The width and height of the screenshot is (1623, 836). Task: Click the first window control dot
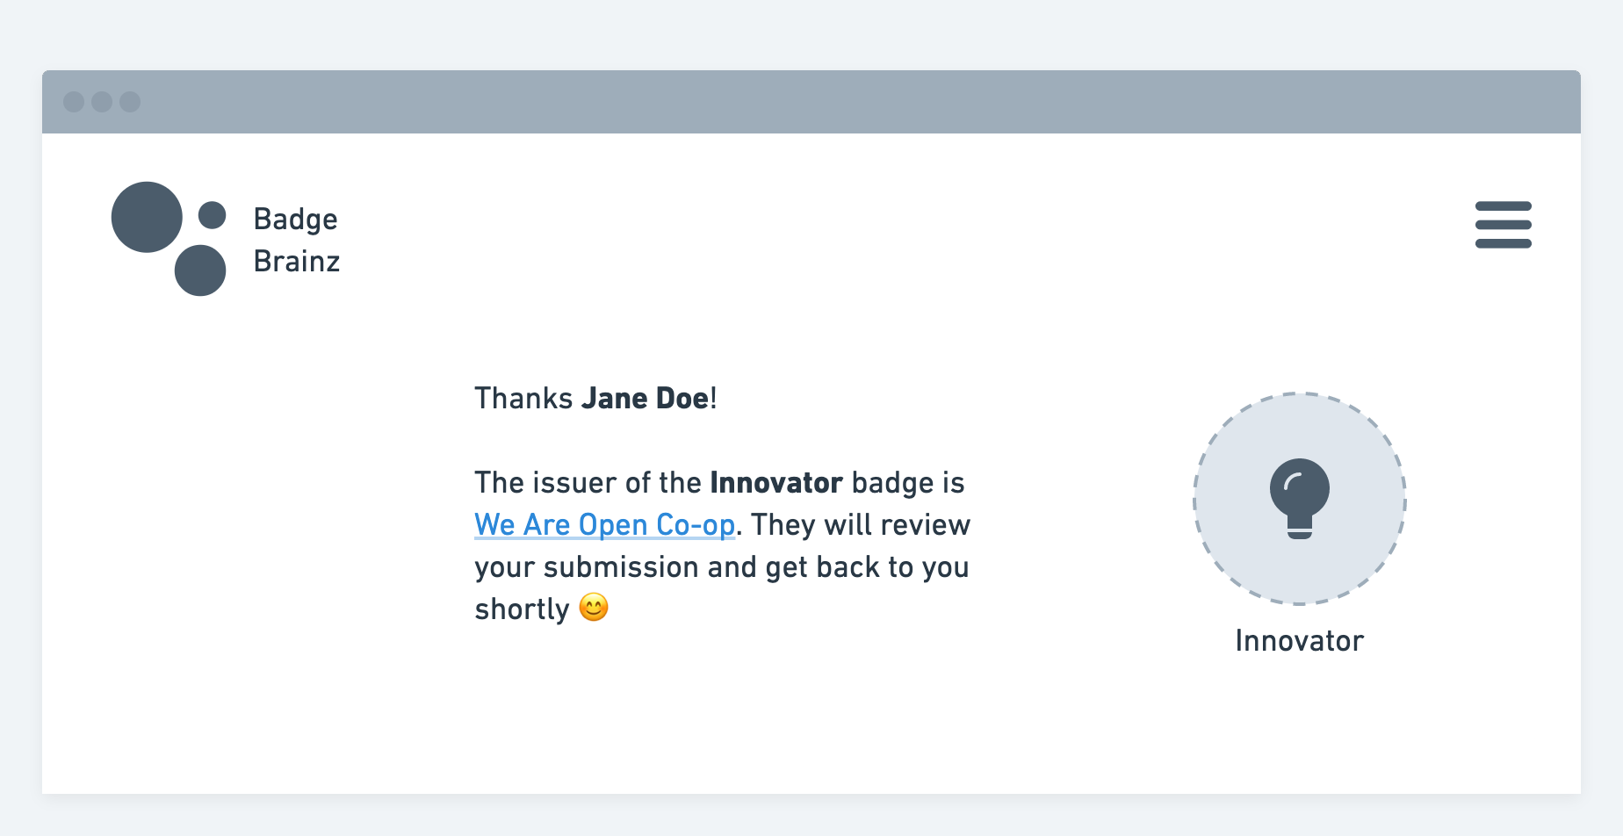click(74, 102)
